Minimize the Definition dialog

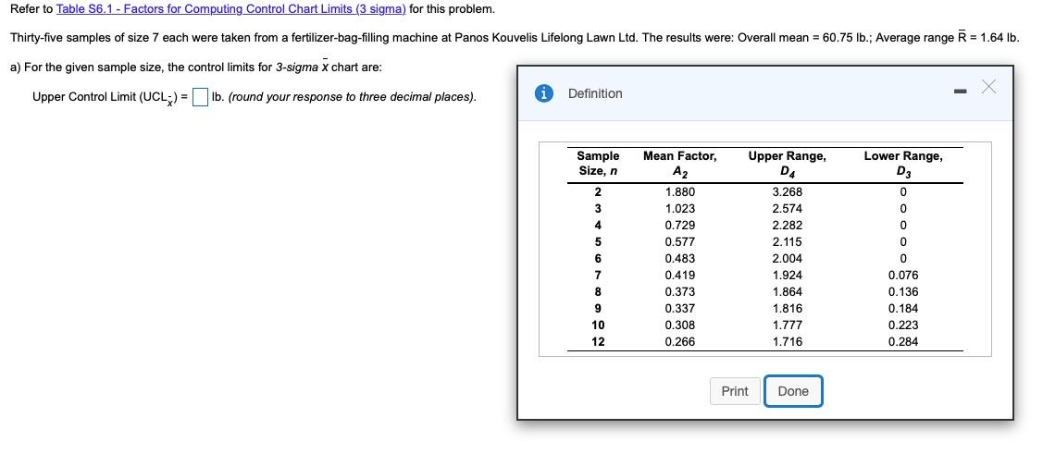(x=961, y=92)
